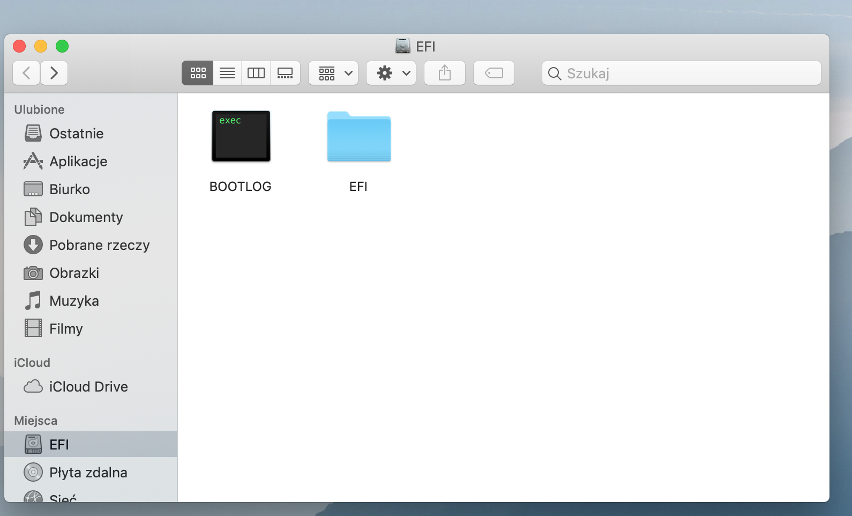
Task: Switch to gallery view mode
Action: (285, 73)
